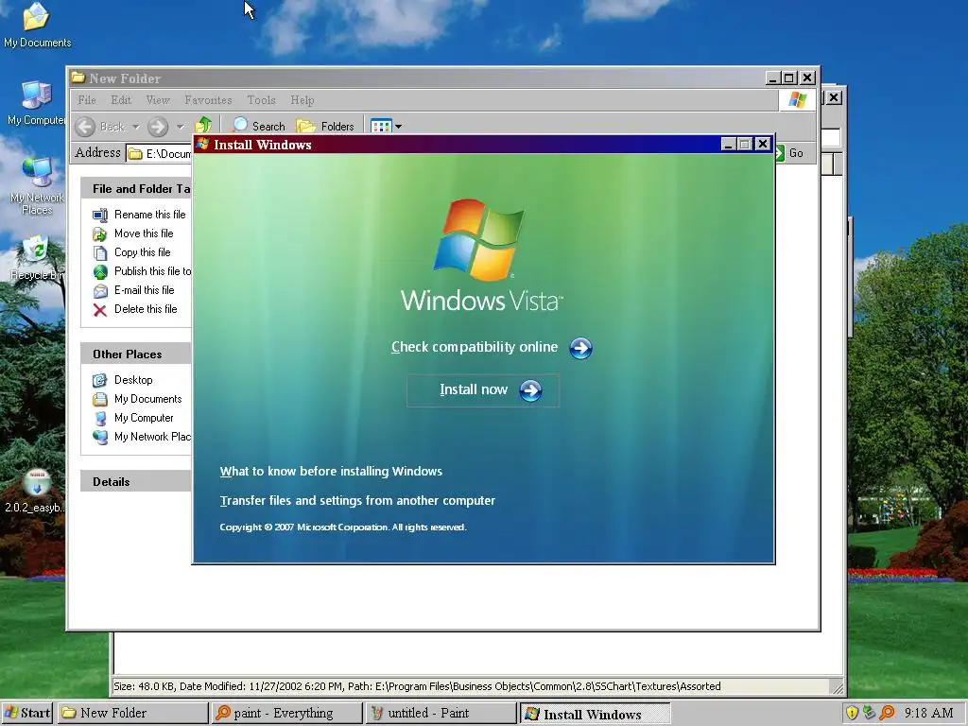Go to My Documents in Other Places
The width and height of the screenshot is (968, 726).
(148, 399)
